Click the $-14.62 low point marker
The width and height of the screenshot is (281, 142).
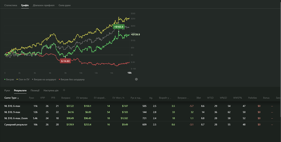click(x=65, y=61)
